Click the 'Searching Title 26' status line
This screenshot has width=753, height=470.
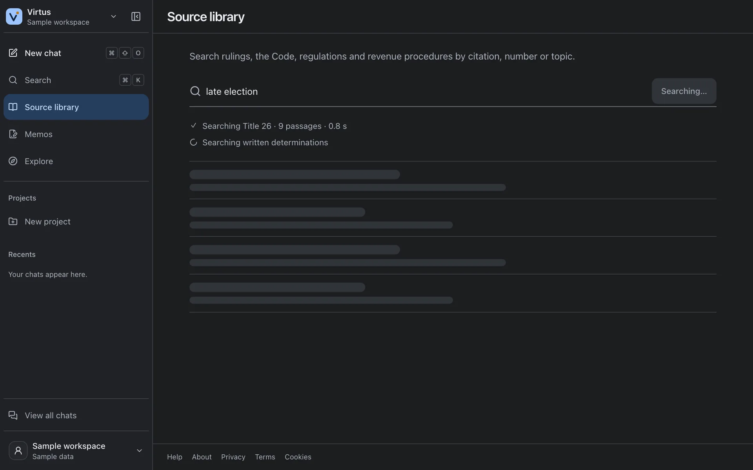tap(275, 126)
